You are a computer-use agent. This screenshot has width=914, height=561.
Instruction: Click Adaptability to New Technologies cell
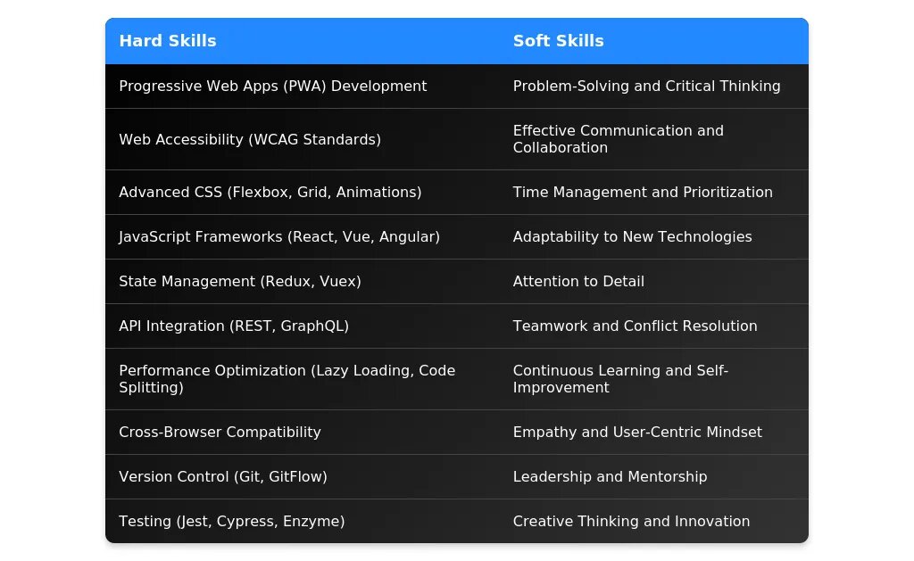tap(632, 237)
